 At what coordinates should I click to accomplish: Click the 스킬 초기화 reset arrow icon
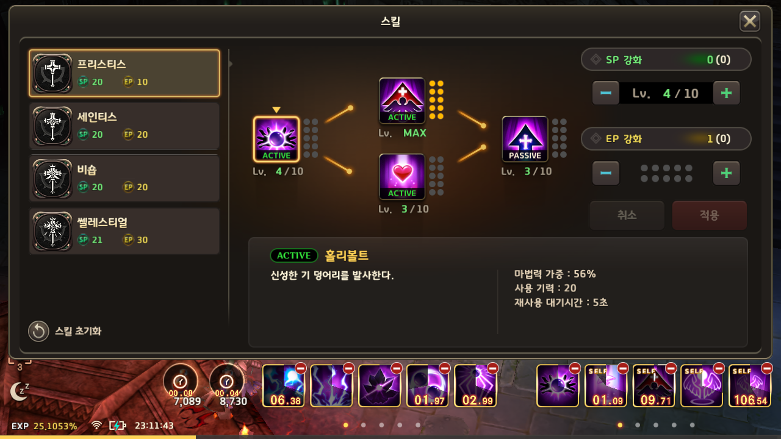point(39,331)
